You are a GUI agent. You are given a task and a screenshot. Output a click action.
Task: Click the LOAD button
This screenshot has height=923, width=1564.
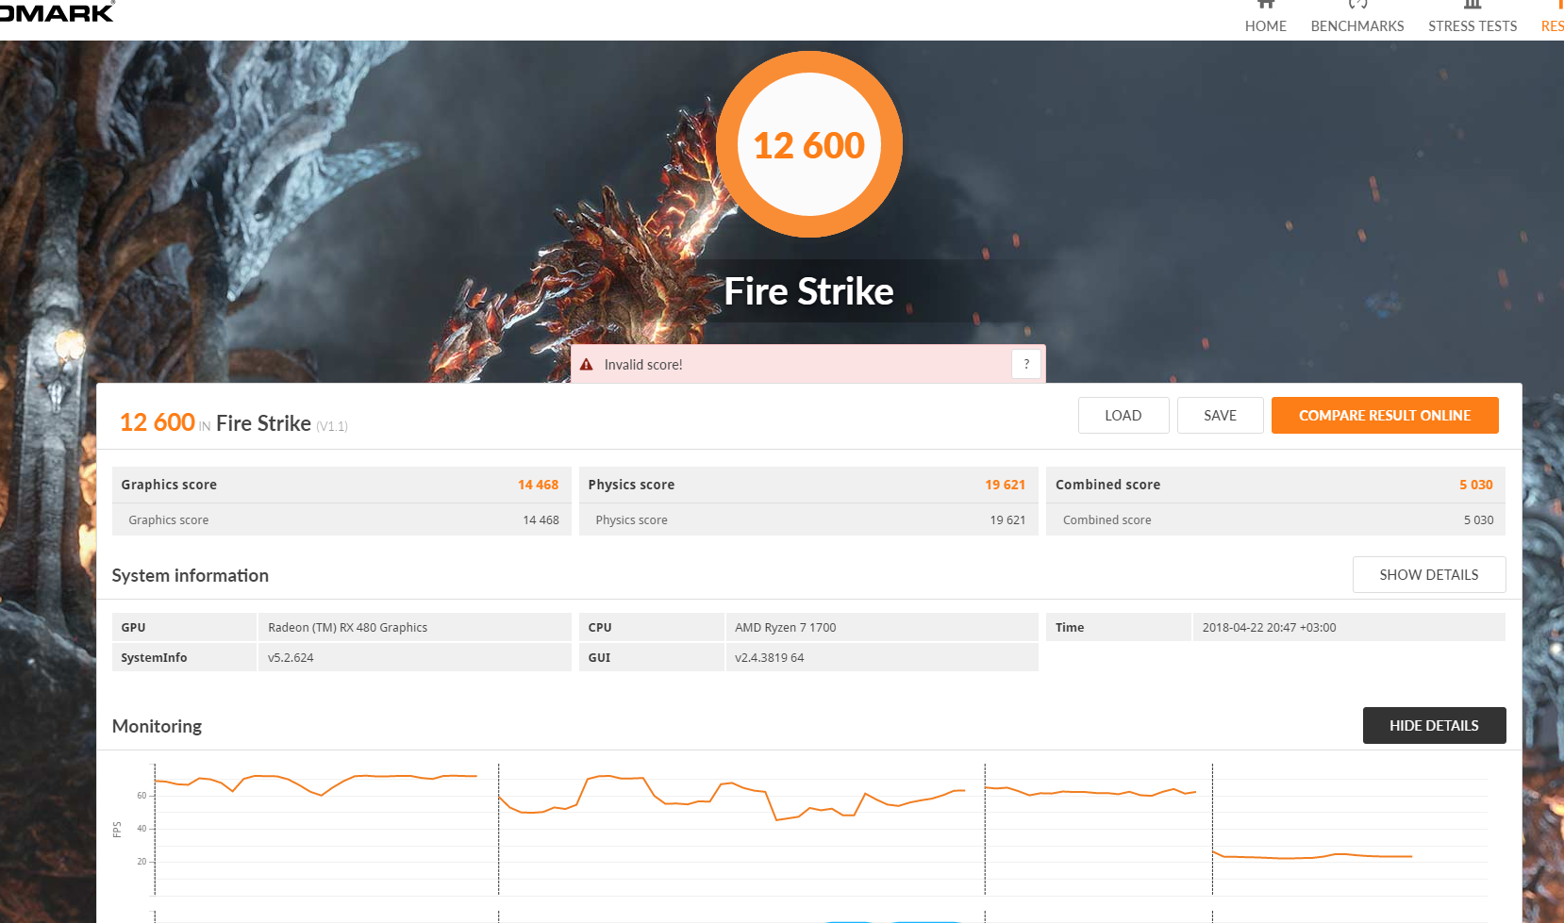point(1123,416)
